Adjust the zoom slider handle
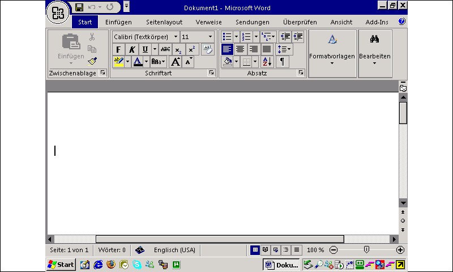Screen dimensions: 453x272 (366, 249)
